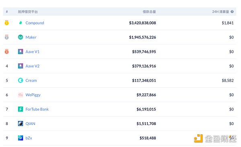Open the WePiggy platform link
241x147 pixels.
click(x=33, y=95)
